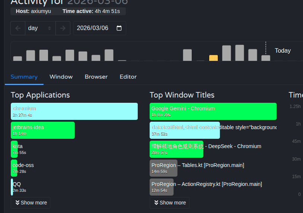The width and height of the screenshot is (303, 213).
Task: Open the Browser tab
Action: (x=96, y=77)
